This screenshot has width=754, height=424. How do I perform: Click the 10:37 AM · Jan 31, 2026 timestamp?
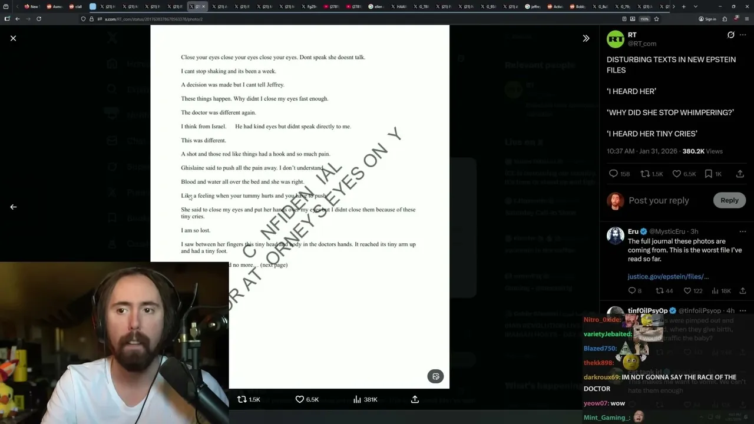click(642, 151)
